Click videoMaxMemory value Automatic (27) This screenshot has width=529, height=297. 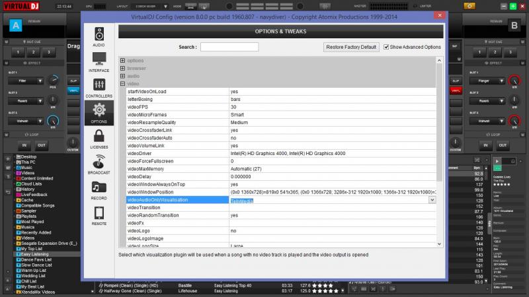point(246,169)
